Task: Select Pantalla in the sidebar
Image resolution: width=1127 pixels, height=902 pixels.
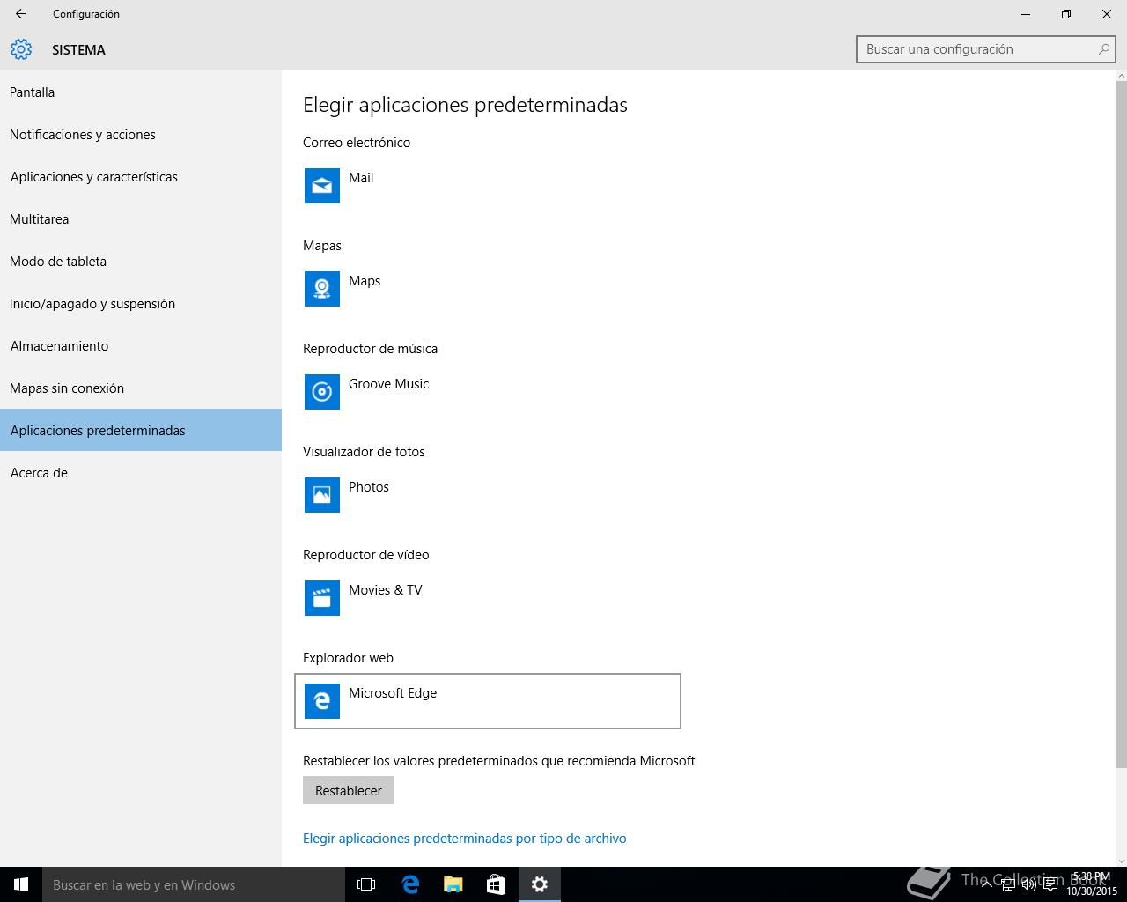Action: click(141, 92)
